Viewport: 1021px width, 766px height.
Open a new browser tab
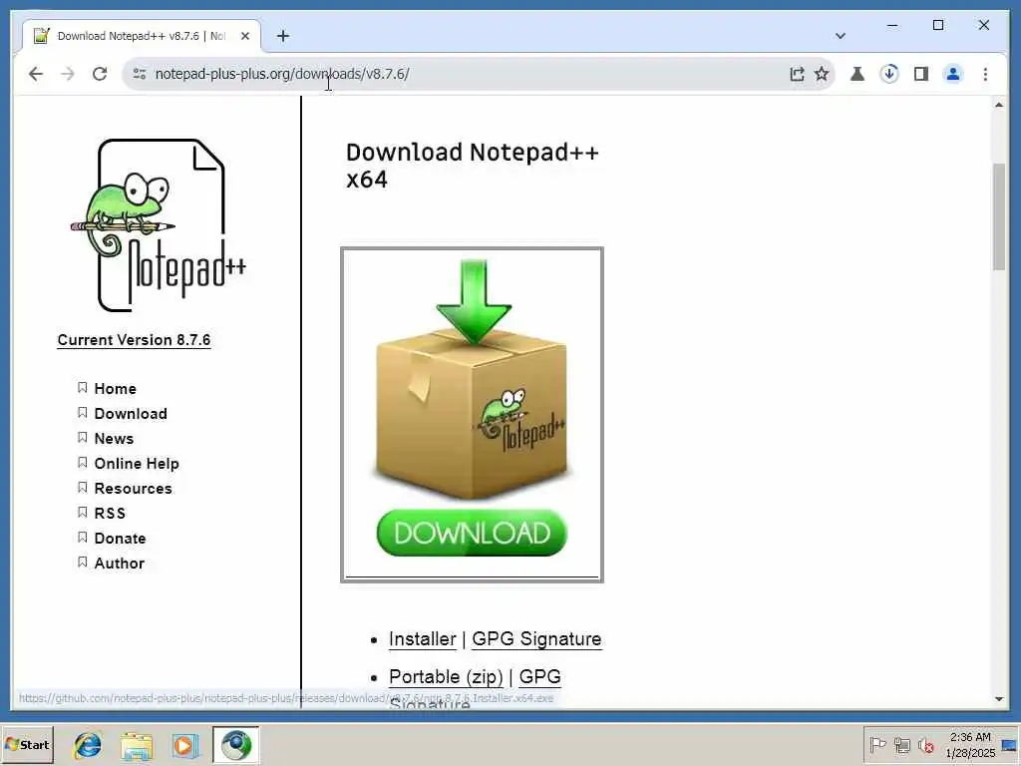pos(282,36)
